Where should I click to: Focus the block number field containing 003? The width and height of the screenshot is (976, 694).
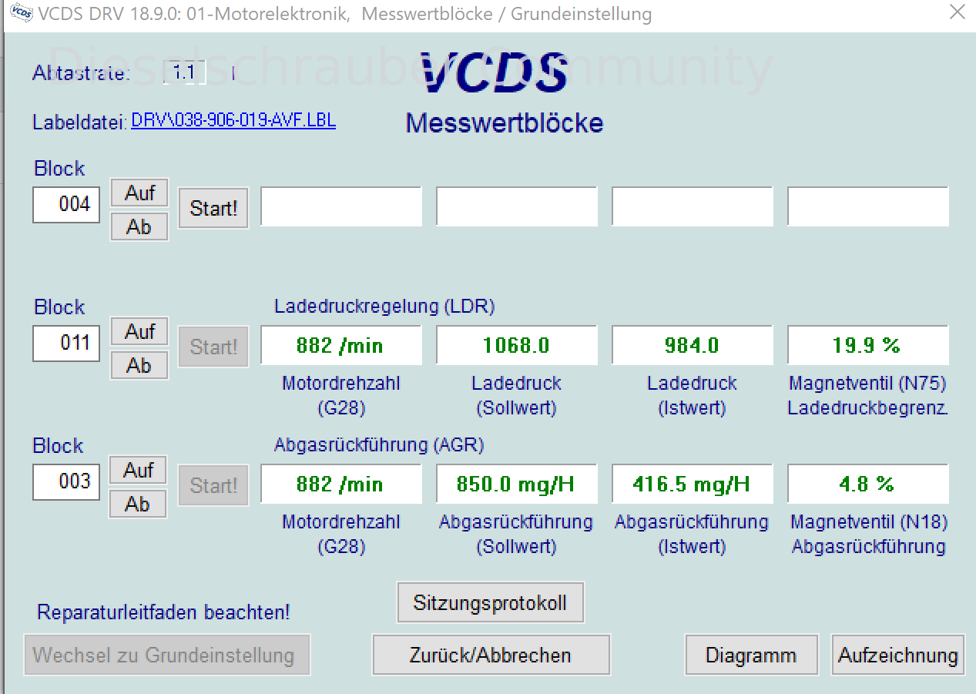(66, 481)
